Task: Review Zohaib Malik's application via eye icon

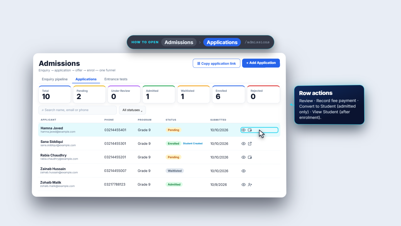Action: click(x=243, y=185)
